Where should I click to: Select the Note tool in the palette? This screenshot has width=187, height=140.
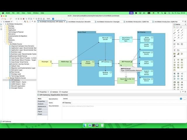click(x=175, y=44)
